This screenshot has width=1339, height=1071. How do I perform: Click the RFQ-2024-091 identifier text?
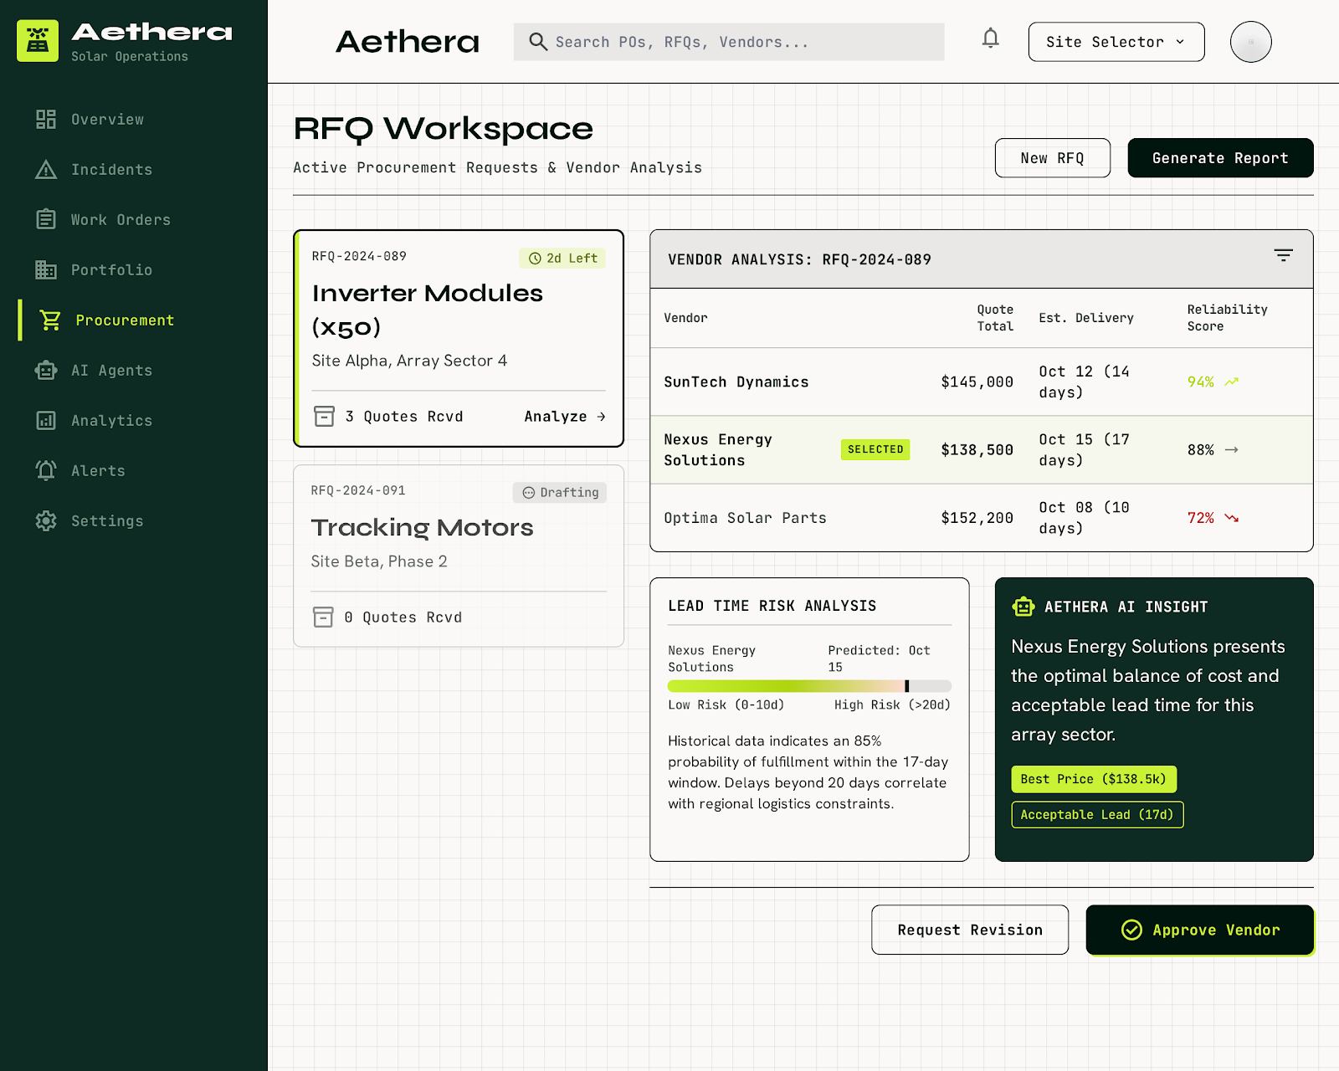[358, 490]
